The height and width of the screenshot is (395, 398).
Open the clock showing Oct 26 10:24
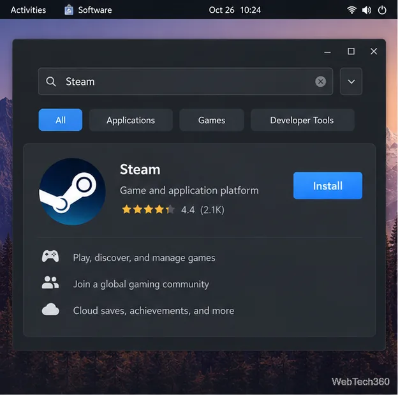tap(235, 10)
